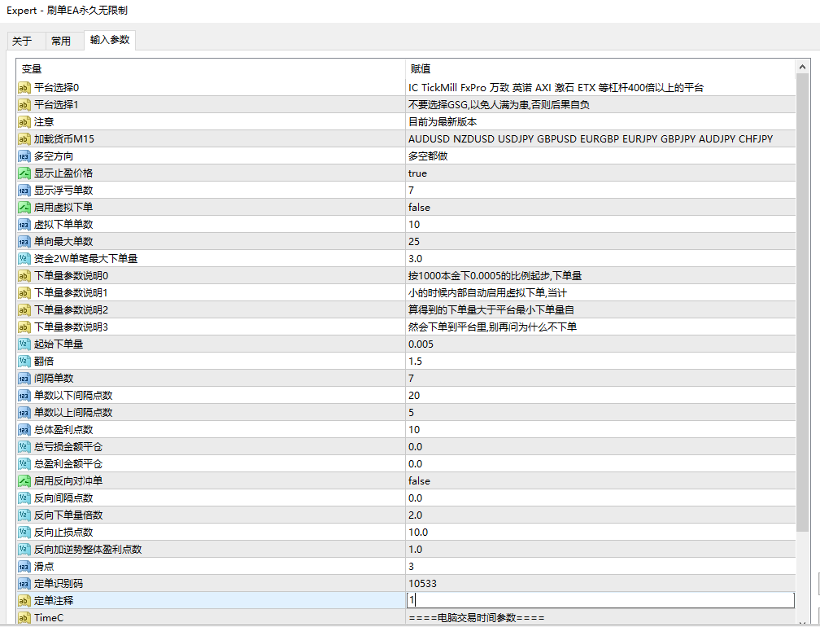820x627 pixels.
Task: Click the value 7 of 显示浮亏单数
Action: click(x=411, y=191)
